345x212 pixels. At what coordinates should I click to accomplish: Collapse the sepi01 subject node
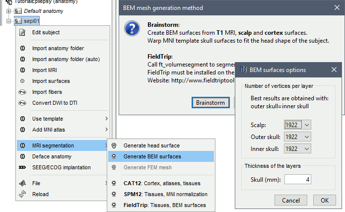click(8, 21)
